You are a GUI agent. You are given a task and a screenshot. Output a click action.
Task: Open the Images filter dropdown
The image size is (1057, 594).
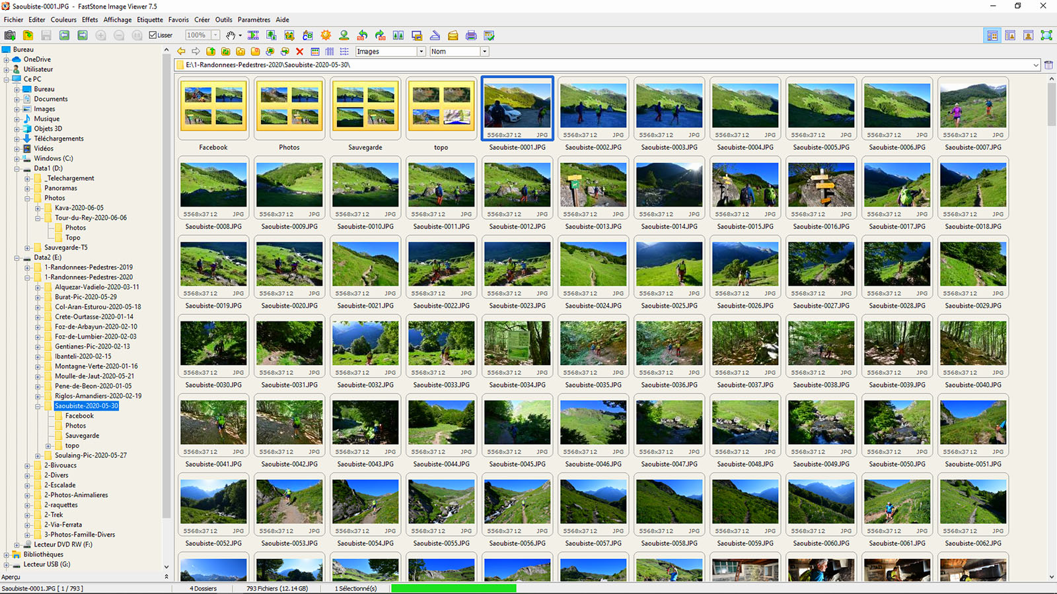(x=421, y=51)
